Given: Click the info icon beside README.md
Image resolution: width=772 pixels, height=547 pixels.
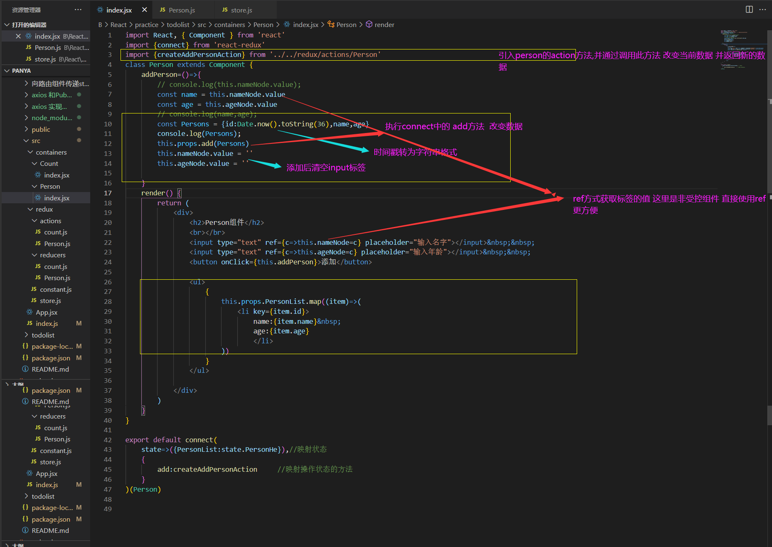Looking at the screenshot, I should point(25,369).
